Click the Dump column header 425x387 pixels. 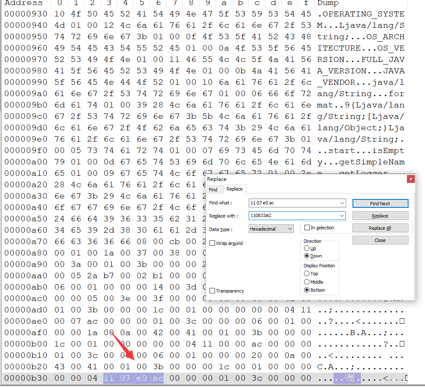[x=328, y=3]
